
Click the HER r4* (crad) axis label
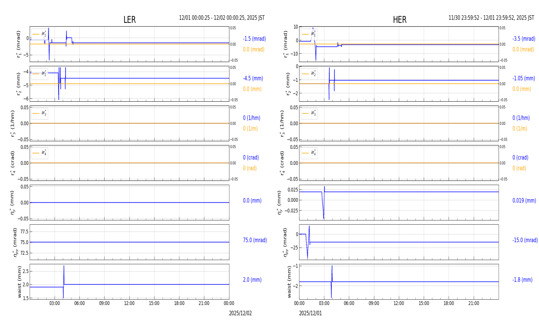(282, 163)
